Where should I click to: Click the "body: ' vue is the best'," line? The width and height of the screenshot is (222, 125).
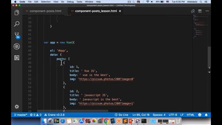[x=90, y=75]
